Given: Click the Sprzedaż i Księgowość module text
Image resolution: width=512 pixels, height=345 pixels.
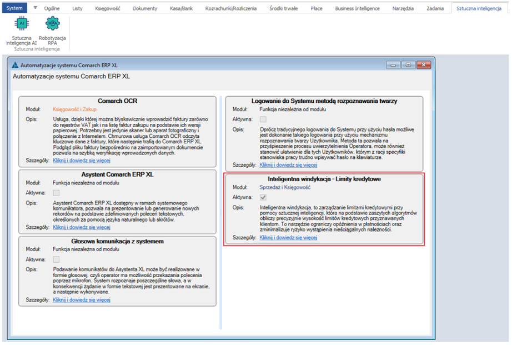Looking at the screenshot, I should (285, 188).
